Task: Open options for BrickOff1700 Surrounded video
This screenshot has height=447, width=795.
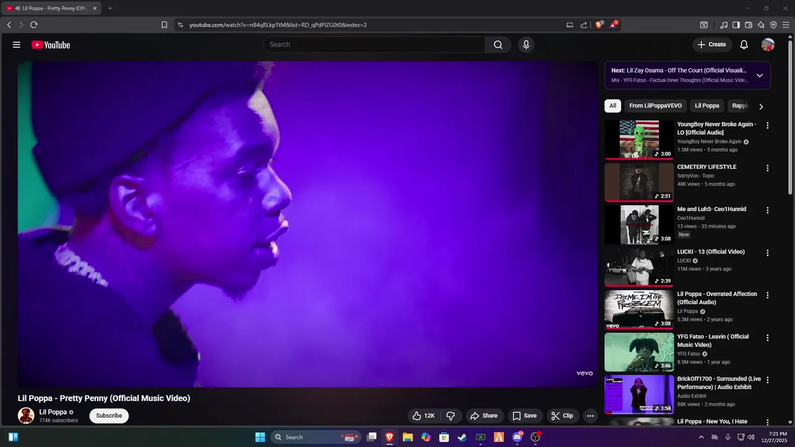Action: [768, 380]
